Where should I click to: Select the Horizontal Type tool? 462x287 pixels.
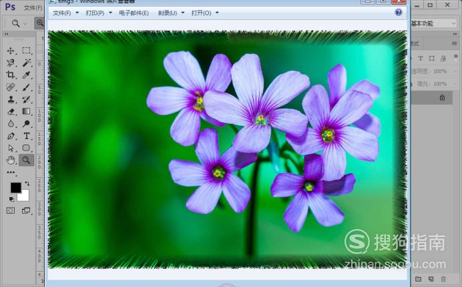point(26,136)
